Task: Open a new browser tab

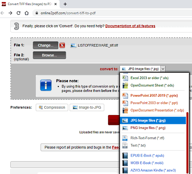Action: pyautogui.click(x=65, y=4)
